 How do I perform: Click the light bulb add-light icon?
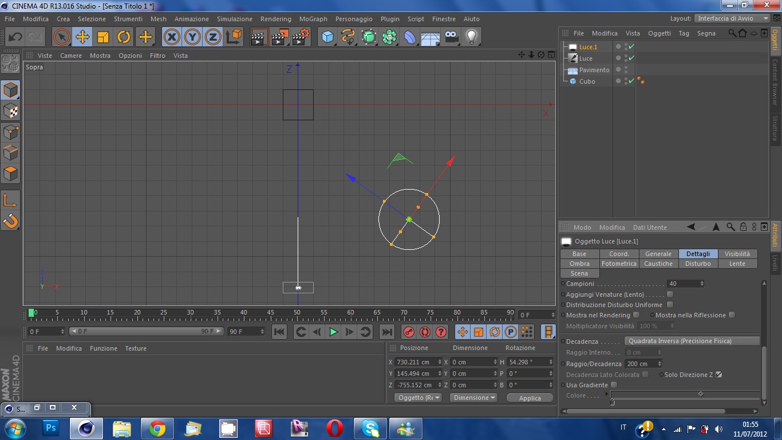[471, 37]
